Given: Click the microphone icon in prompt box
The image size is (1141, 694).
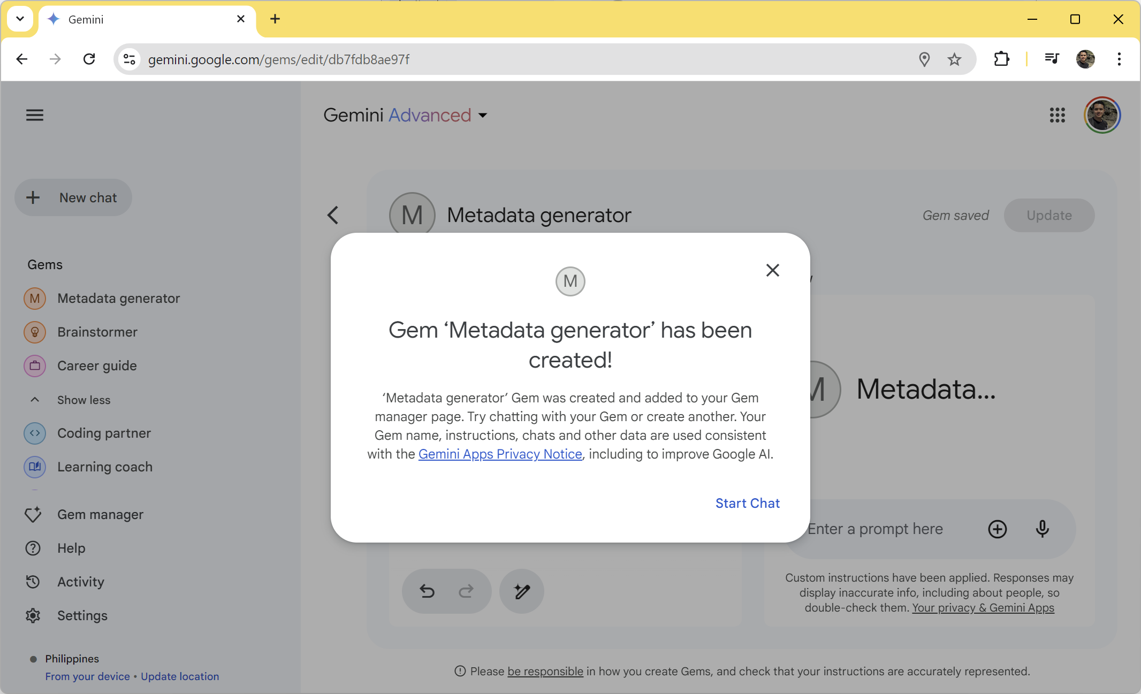Looking at the screenshot, I should click(x=1042, y=529).
